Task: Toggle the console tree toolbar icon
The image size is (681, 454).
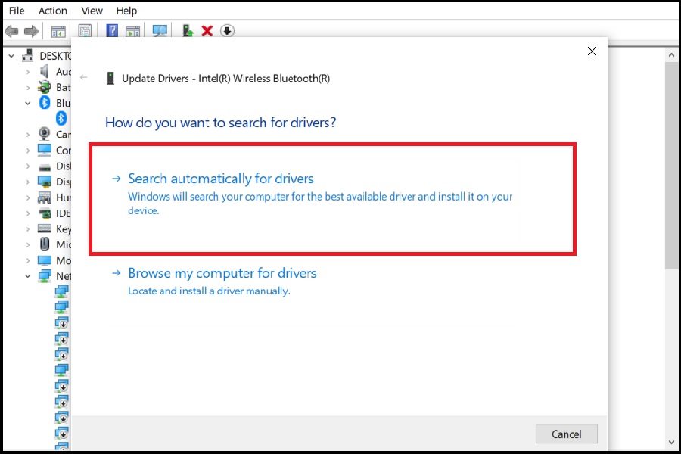Action: 58,31
